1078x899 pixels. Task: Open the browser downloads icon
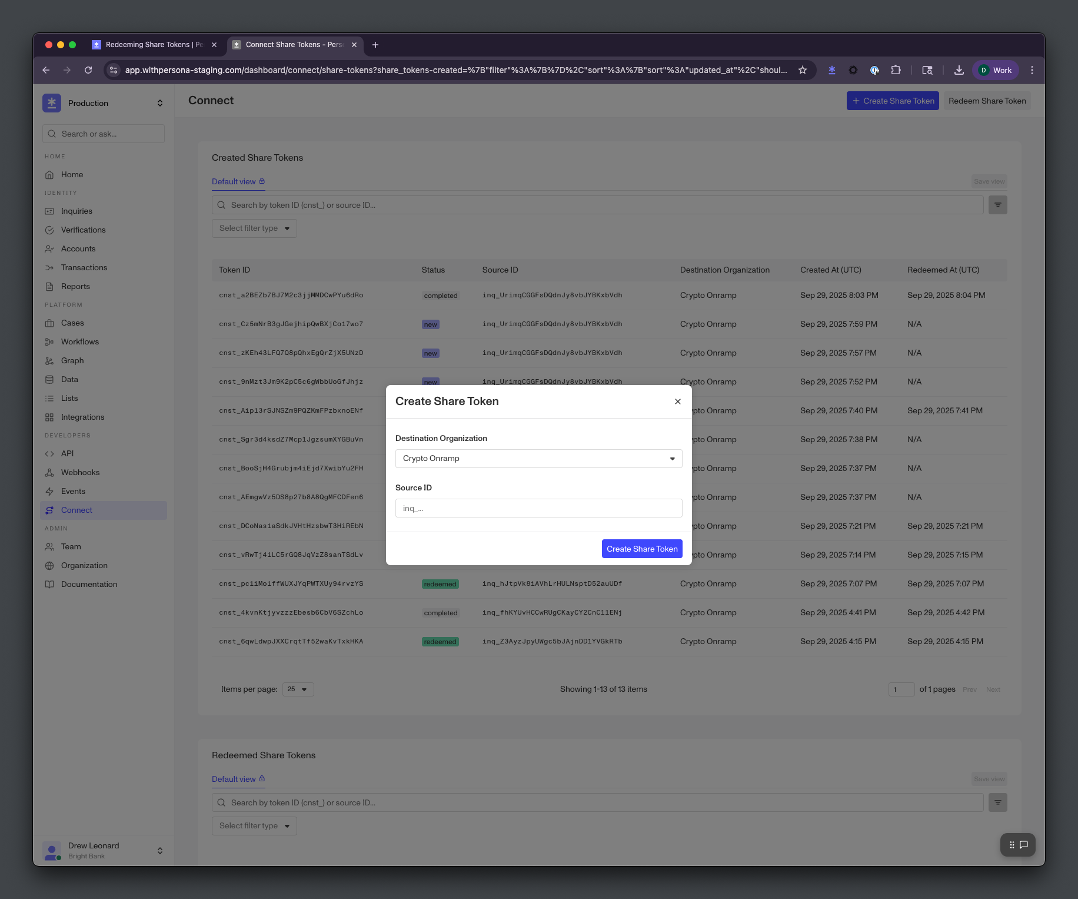pos(959,70)
